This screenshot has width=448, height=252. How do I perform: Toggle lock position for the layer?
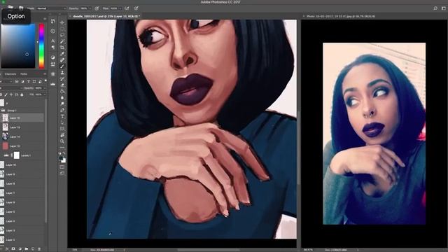pyautogui.click(x=11, y=94)
